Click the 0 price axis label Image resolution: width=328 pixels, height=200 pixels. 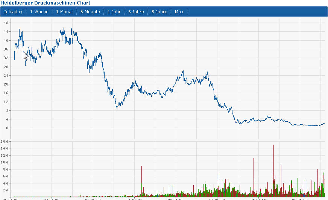pos(7,128)
